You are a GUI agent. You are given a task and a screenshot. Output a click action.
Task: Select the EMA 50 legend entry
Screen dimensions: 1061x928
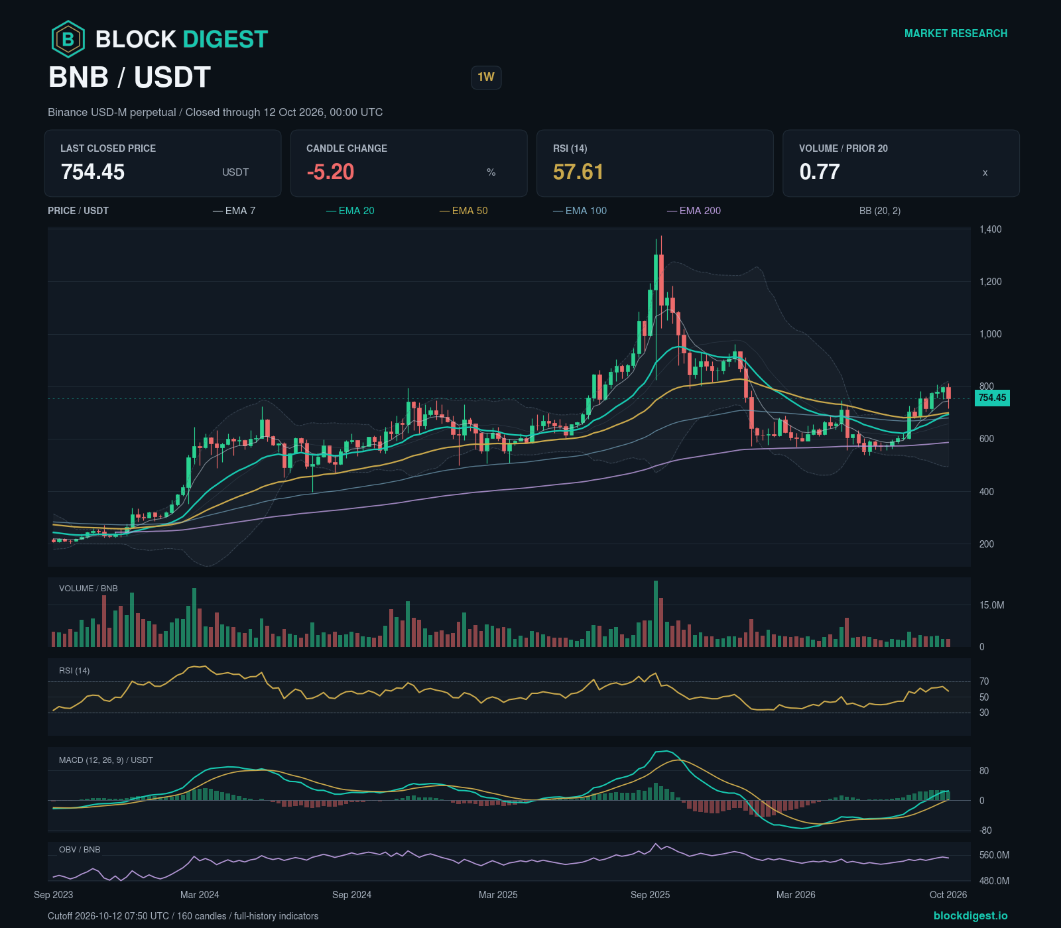(464, 211)
